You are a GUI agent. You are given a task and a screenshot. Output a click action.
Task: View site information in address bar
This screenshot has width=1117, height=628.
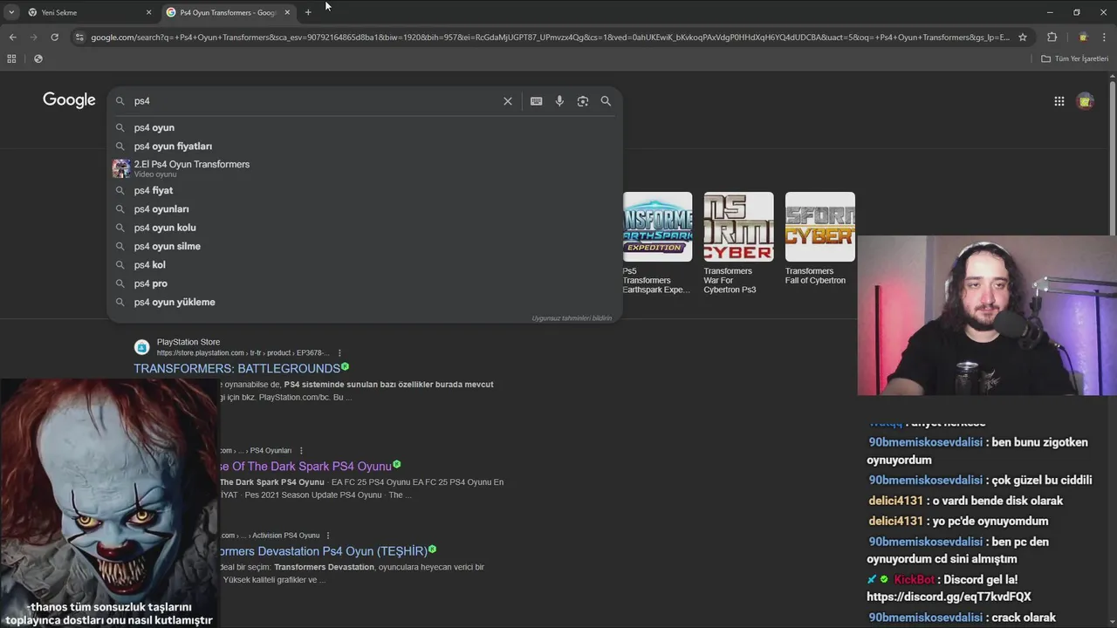tap(79, 38)
